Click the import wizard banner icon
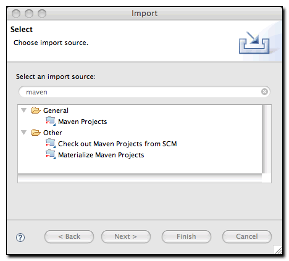The height and width of the screenshot is (261, 289). coord(254,43)
